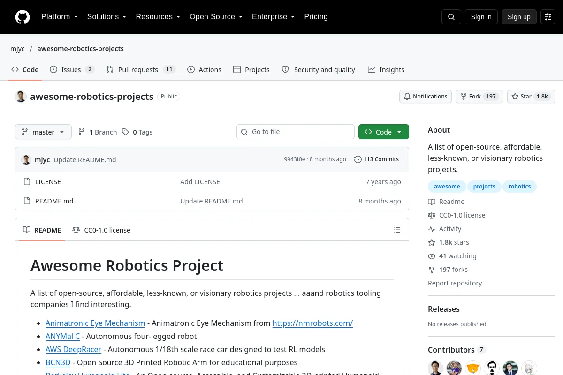The width and height of the screenshot is (563, 375).
Task: Click the star icon beside 1.8k stars
Action: [432, 242]
